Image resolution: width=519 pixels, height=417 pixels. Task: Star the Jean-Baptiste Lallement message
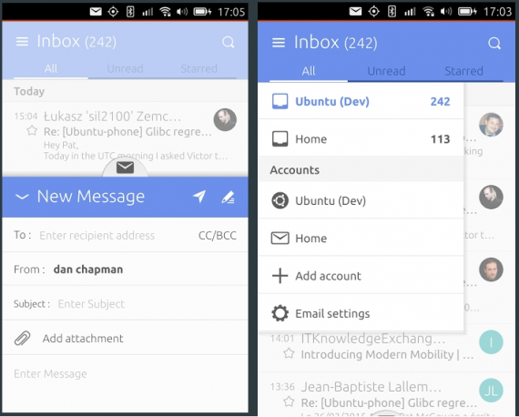click(289, 402)
